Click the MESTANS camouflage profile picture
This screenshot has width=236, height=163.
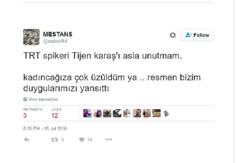pos(31,37)
